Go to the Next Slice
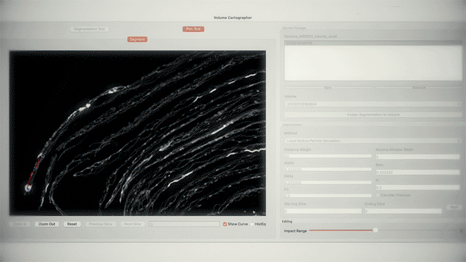Screen dimensions: 466x262 pyautogui.click(x=133, y=224)
